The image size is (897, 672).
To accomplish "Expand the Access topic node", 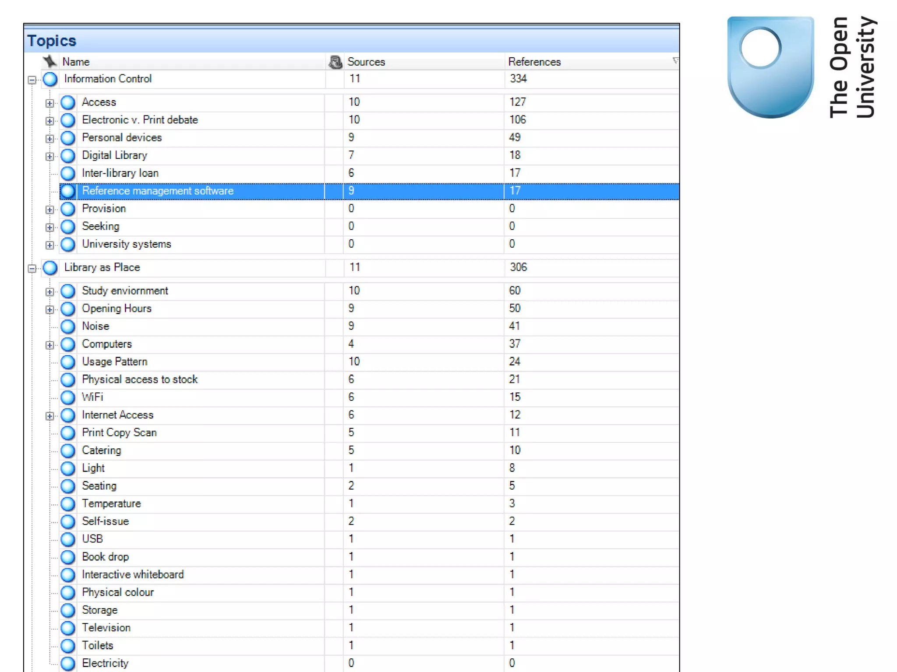I will 50,103.
